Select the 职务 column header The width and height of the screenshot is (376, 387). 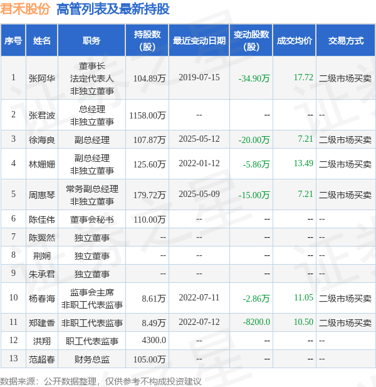coord(91,41)
